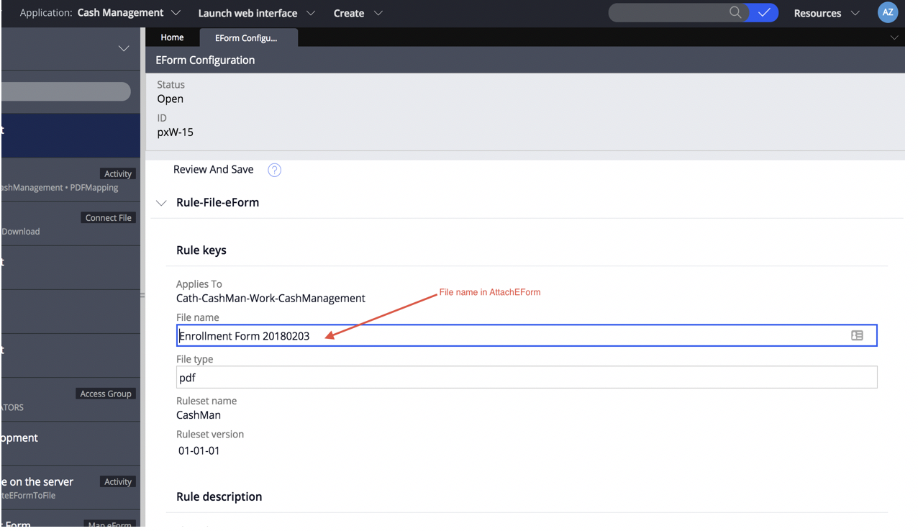
Task: Click the blue checkmark toggle beside search
Action: [x=764, y=12]
